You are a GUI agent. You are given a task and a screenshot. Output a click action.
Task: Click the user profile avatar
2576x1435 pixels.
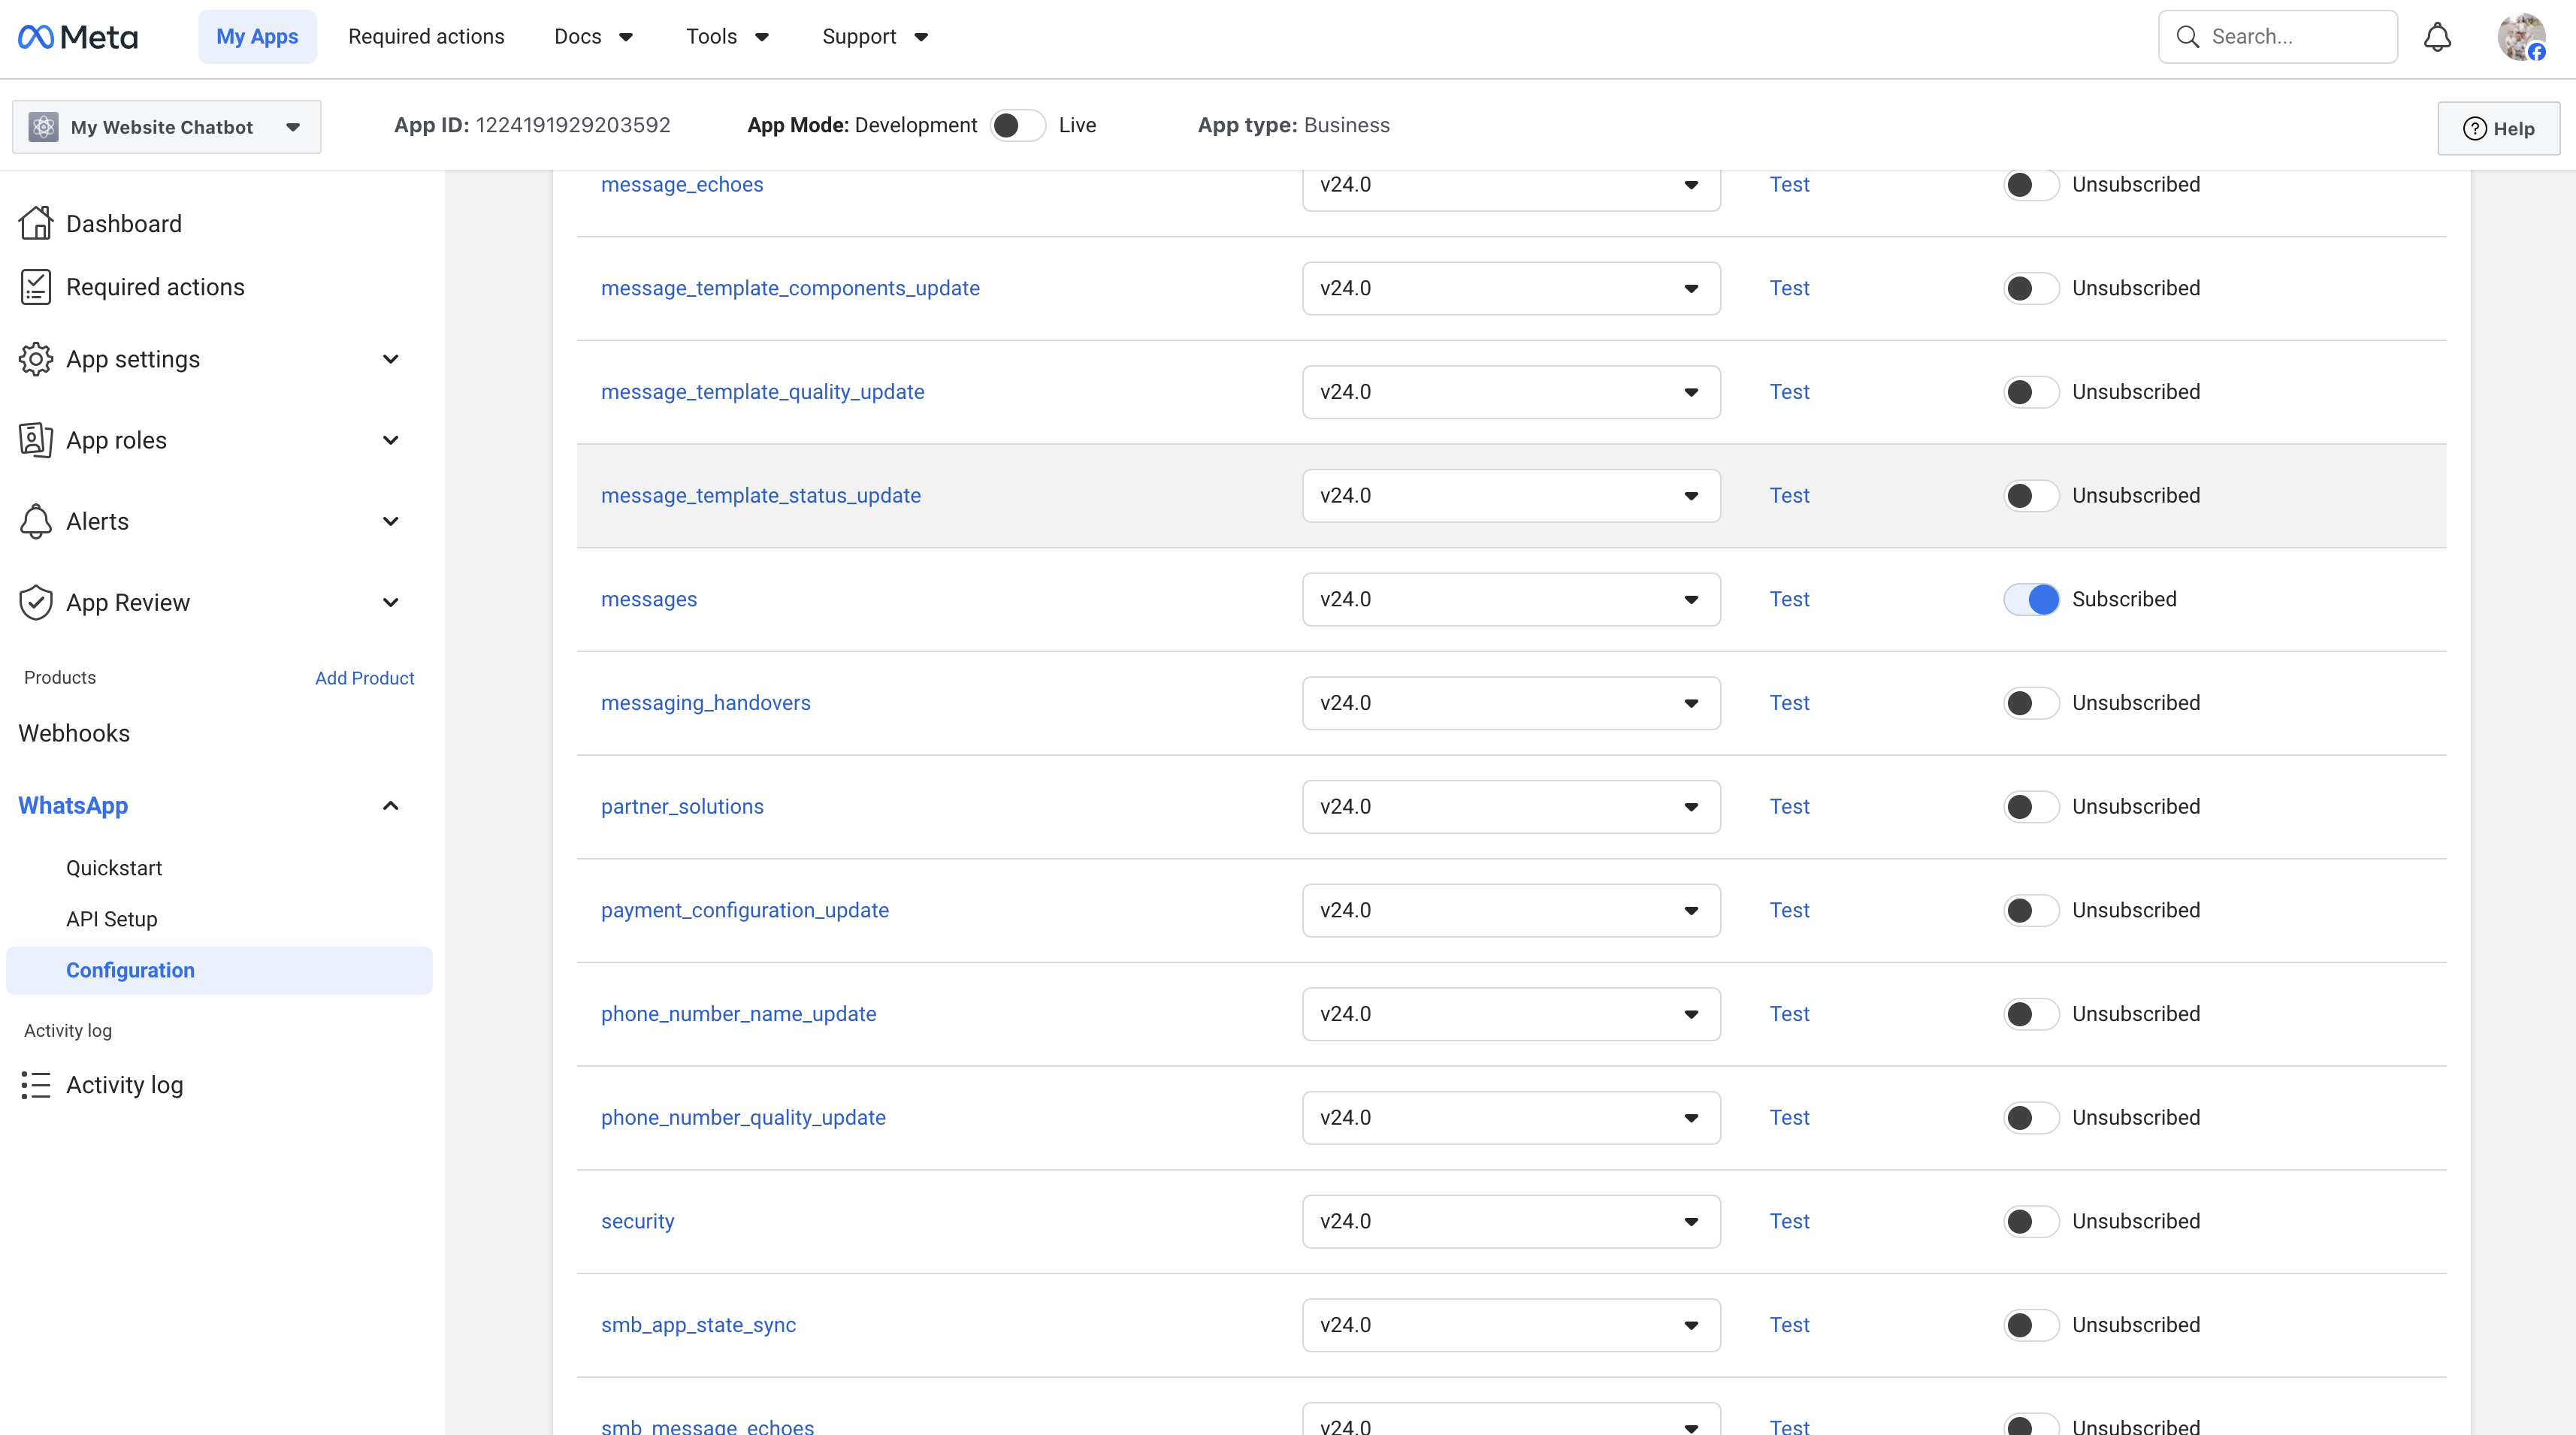2520,37
